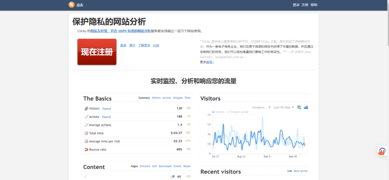Click 登录 in the top navigation bar
The height and width of the screenshot is (180, 389).
296,5
